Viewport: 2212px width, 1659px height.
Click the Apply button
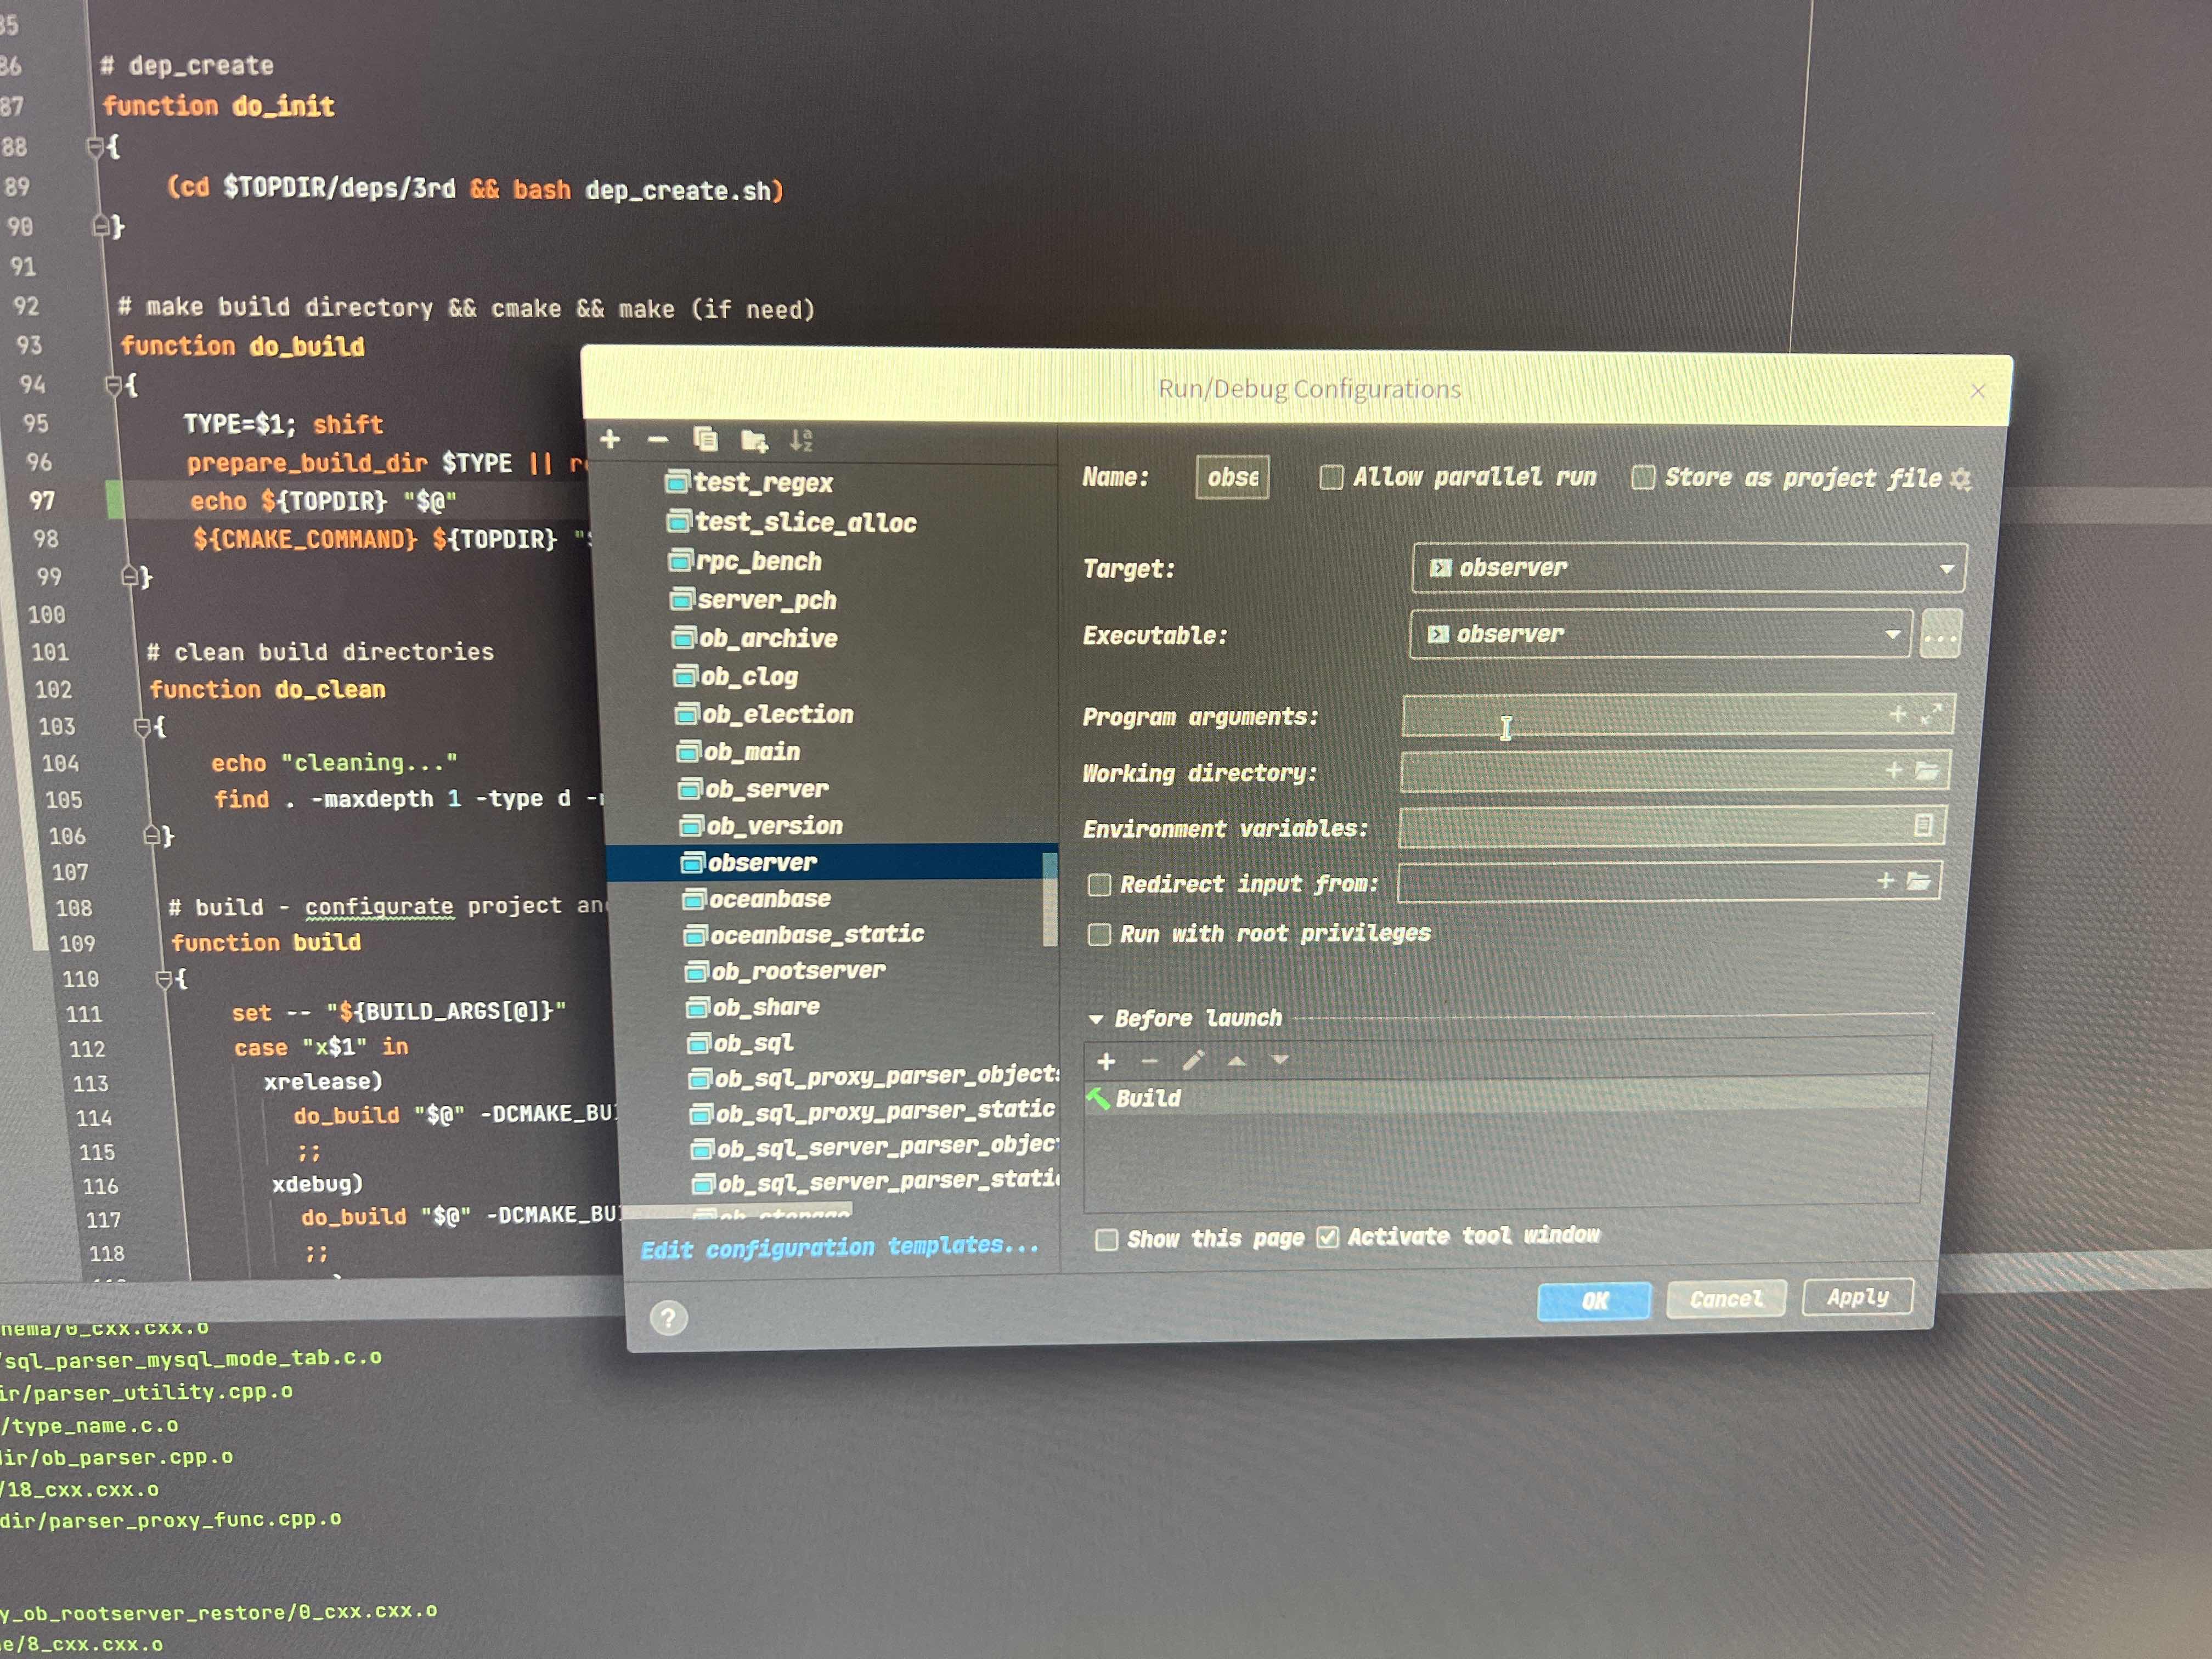(x=1858, y=1297)
